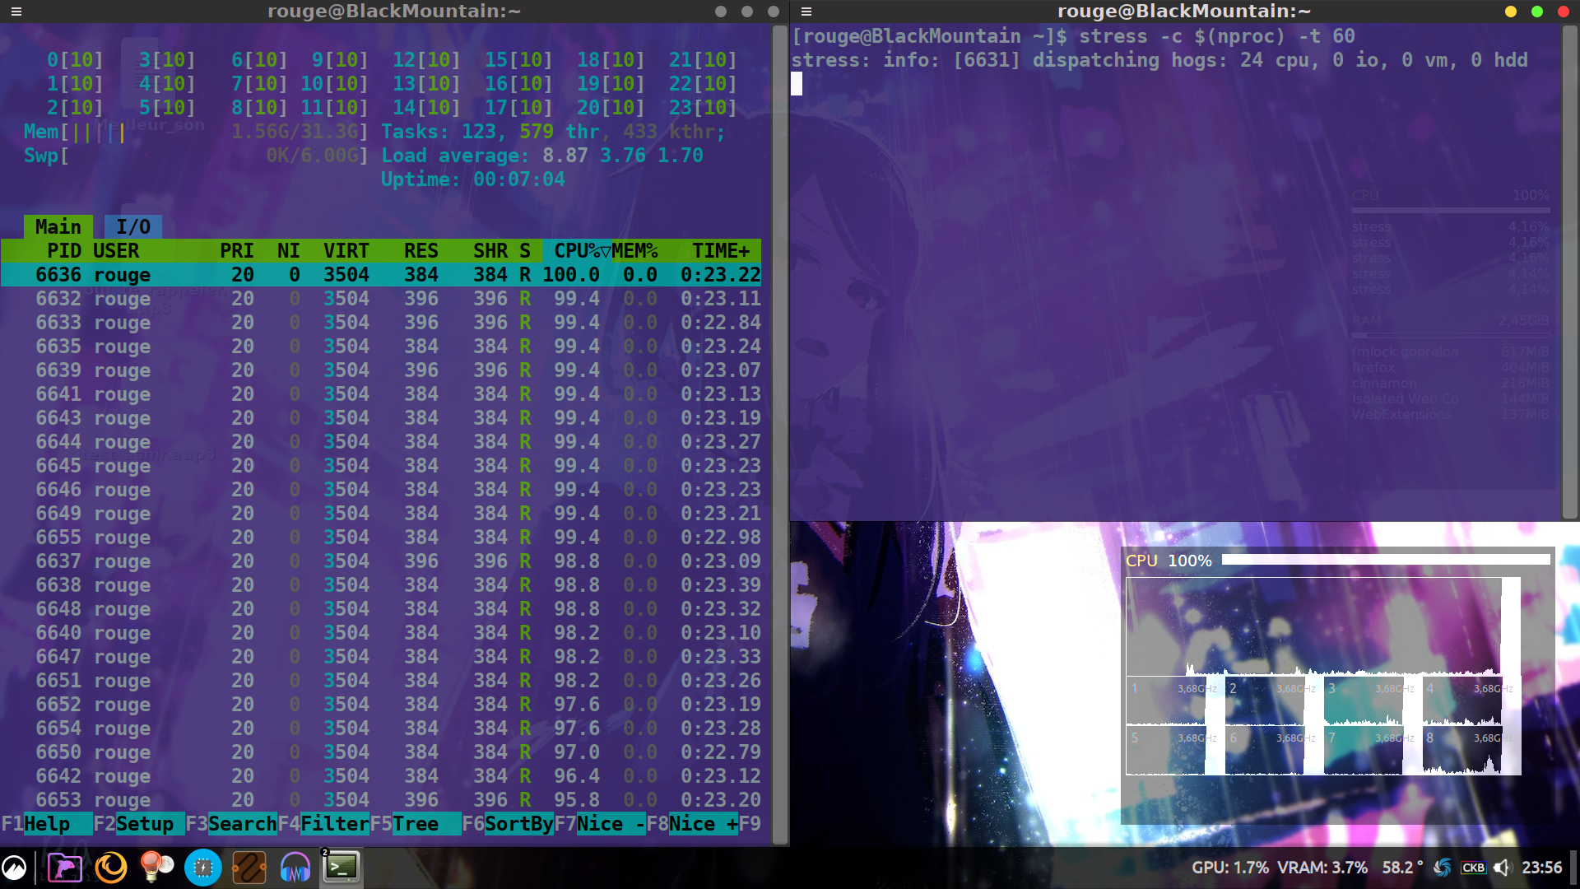Sort by the CPU% column header
Viewport: 1580px width, 889px height.
click(576, 251)
